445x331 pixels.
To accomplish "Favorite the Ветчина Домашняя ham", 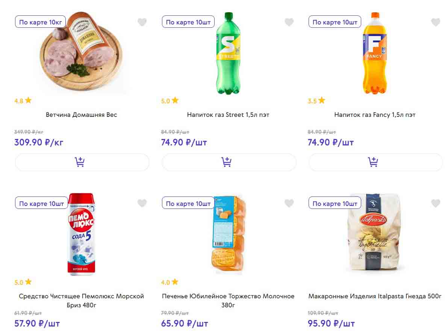I will pos(142,22).
